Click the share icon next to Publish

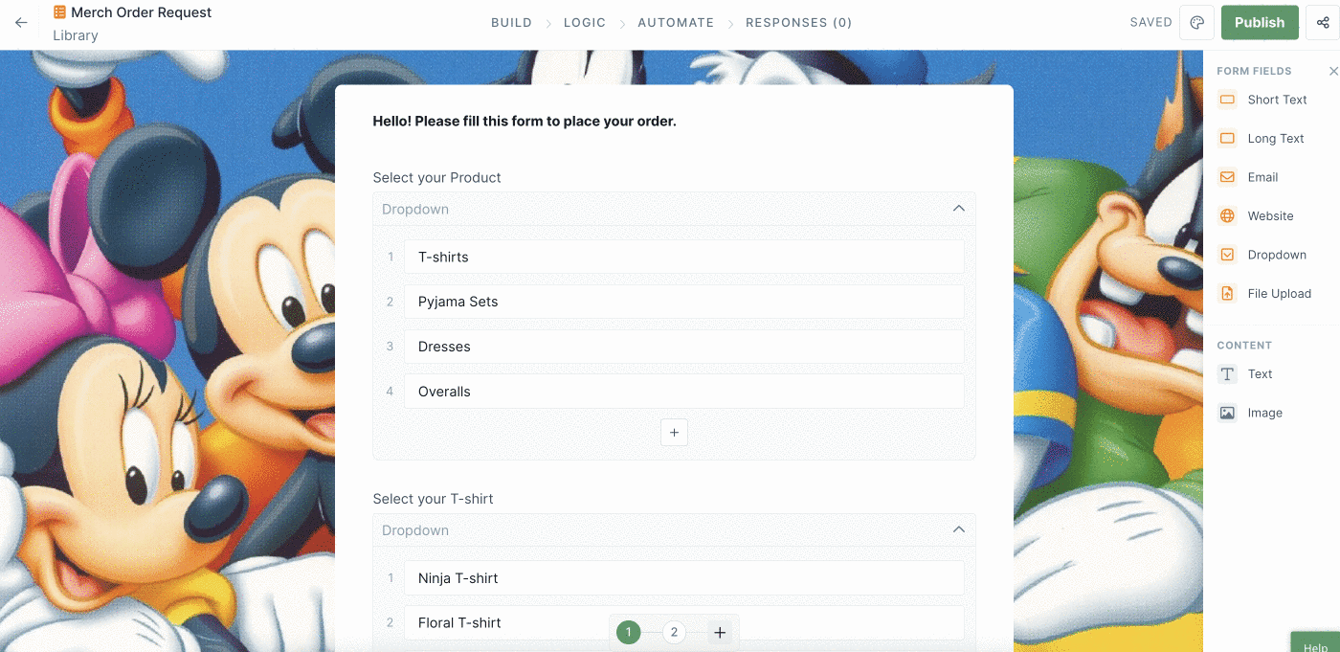coord(1323,23)
